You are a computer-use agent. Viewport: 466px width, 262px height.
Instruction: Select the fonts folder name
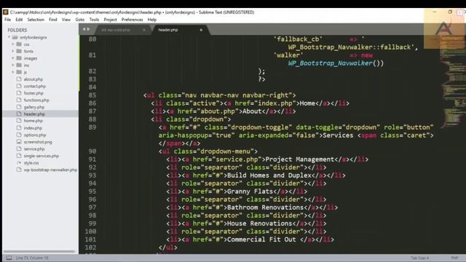28,52
